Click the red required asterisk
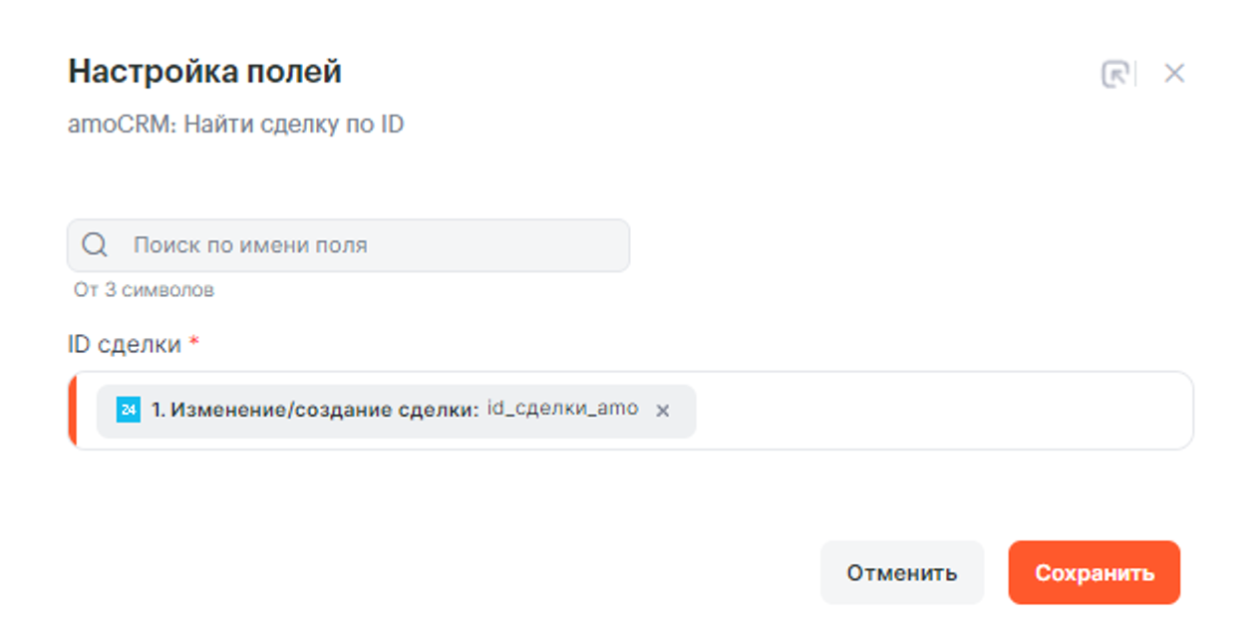The width and height of the screenshot is (1256, 644). tap(194, 342)
